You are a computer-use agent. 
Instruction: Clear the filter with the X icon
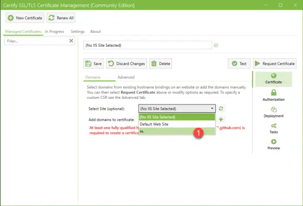coord(71,41)
